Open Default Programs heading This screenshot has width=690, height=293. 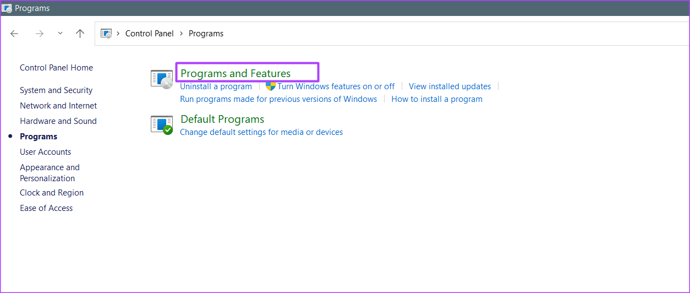point(222,119)
